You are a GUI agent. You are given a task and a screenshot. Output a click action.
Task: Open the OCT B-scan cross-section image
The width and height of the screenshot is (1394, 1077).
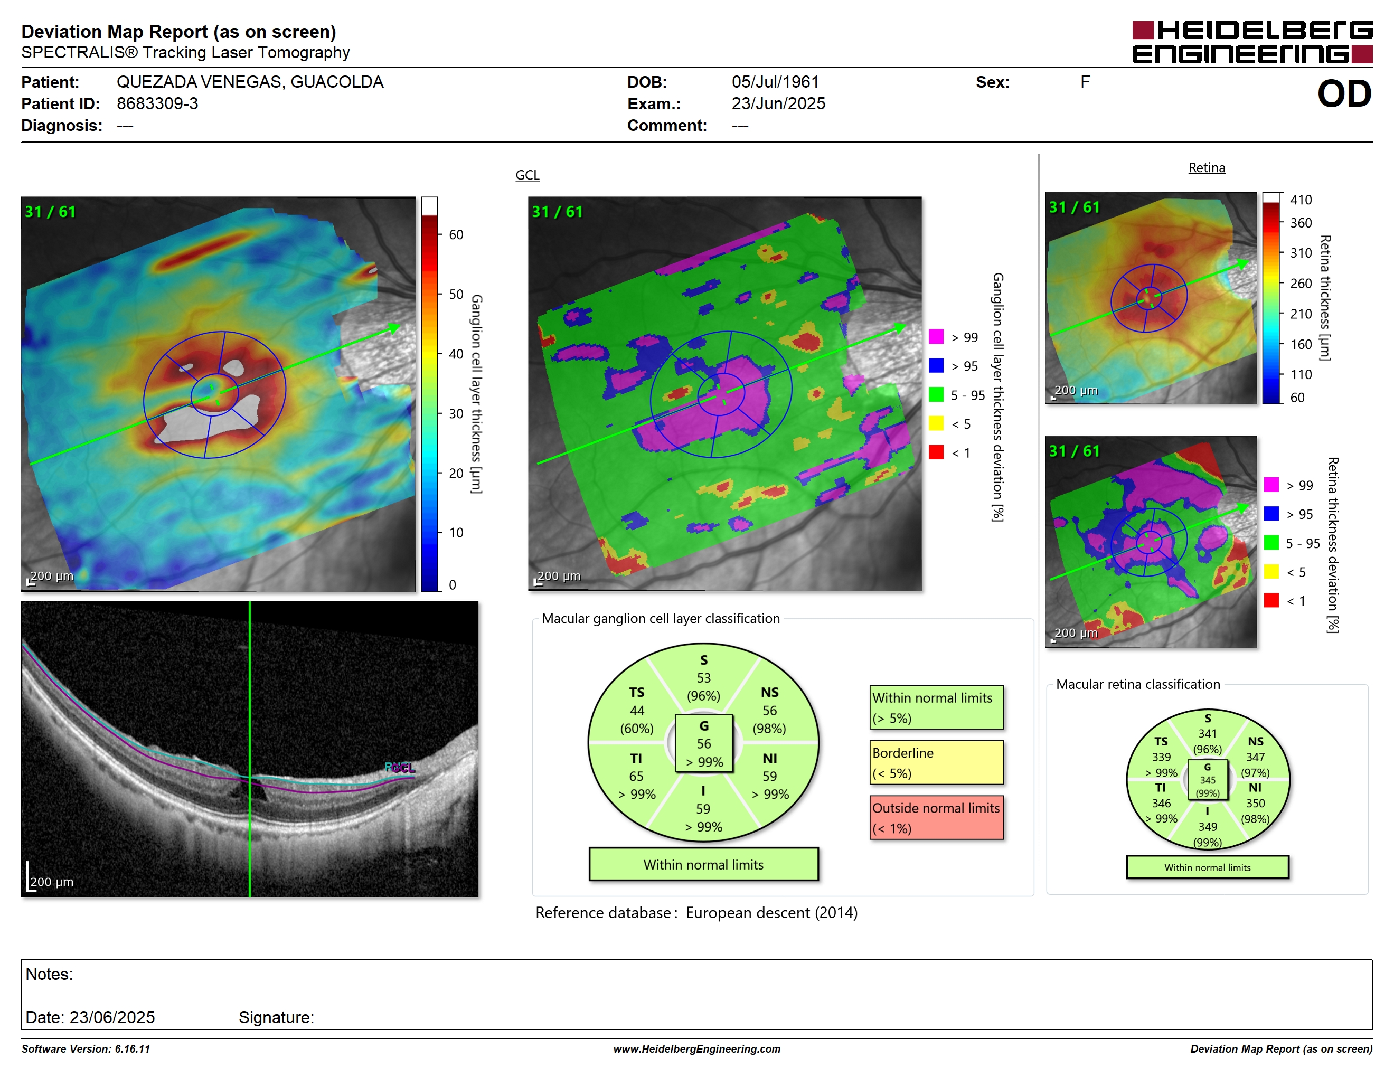250,749
